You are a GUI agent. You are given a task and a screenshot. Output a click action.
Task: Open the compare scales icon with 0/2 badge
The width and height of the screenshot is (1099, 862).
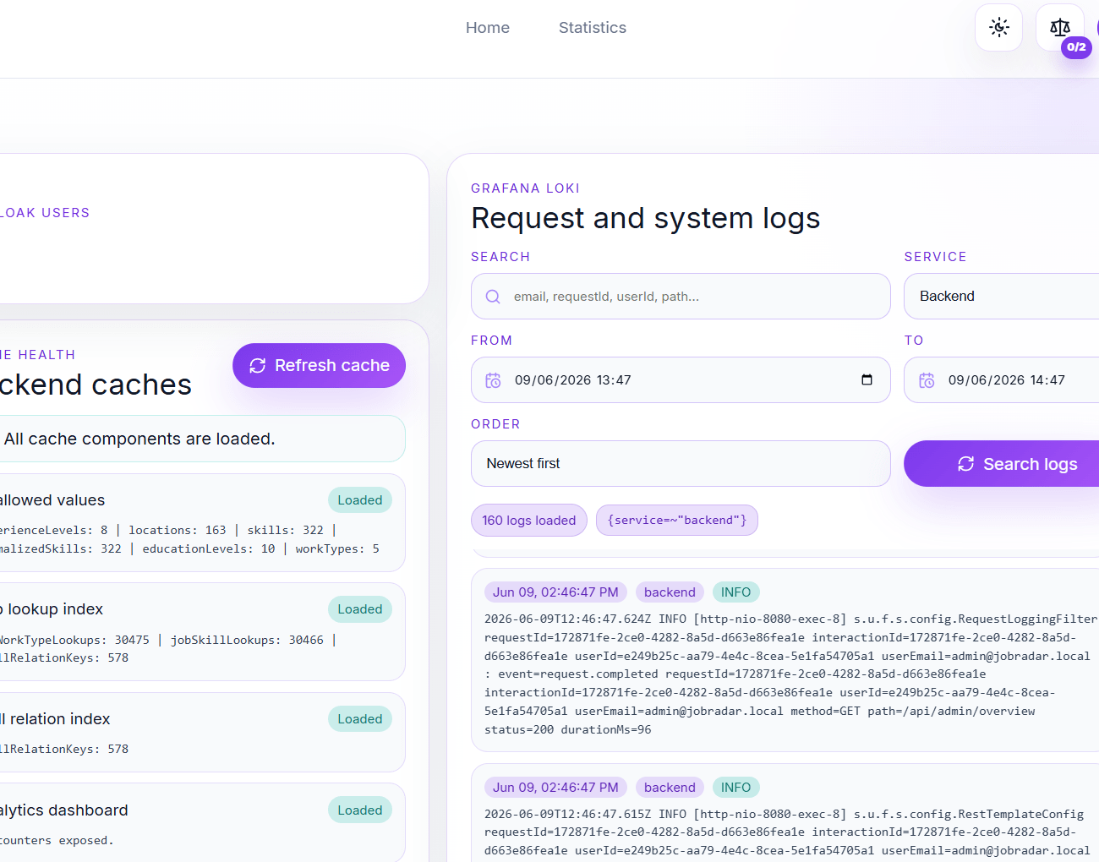[x=1060, y=28]
